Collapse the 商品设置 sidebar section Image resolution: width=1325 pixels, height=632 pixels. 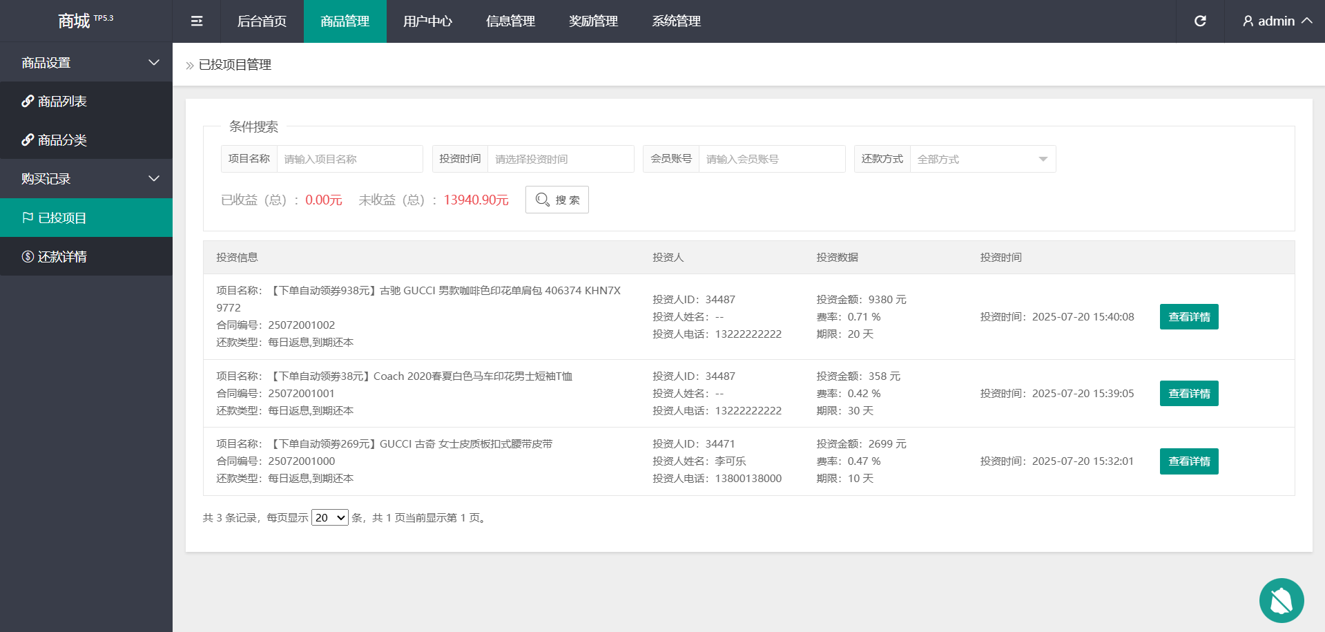coord(86,63)
